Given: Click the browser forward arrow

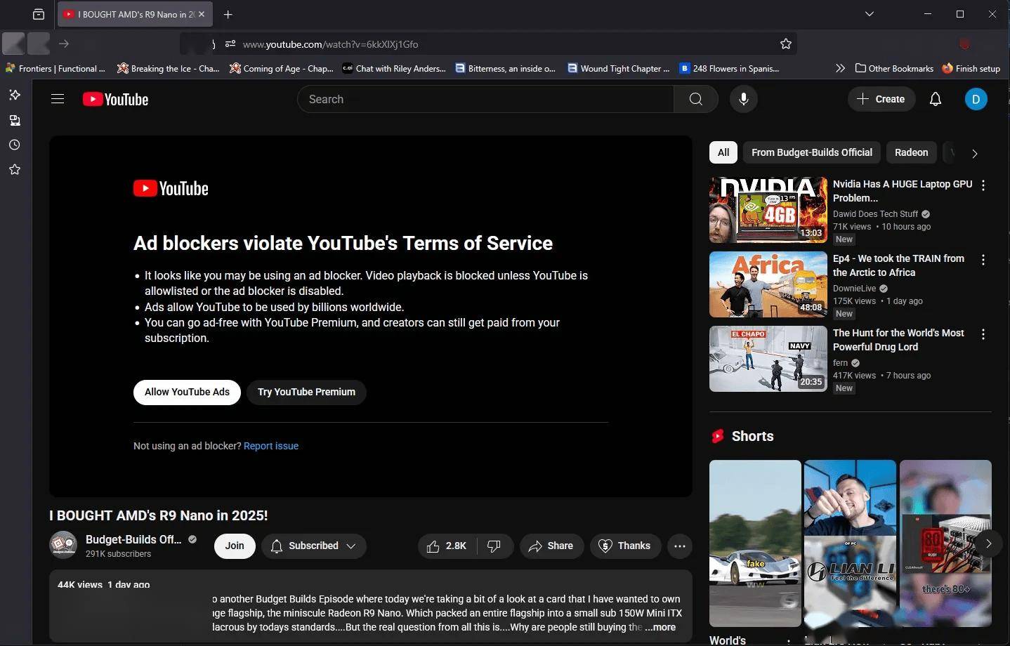Looking at the screenshot, I should pos(64,44).
